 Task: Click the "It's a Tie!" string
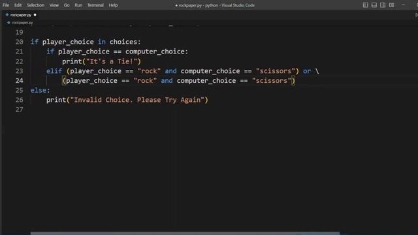(x=112, y=61)
